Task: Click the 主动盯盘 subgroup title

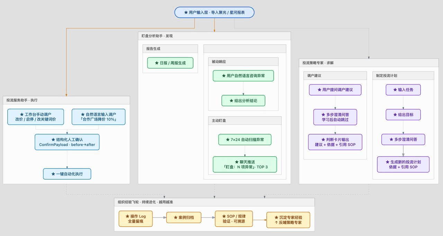Action: click(219, 120)
